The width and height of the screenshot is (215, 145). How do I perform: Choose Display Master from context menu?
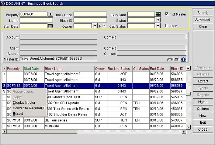pyautogui.click(x=24, y=103)
